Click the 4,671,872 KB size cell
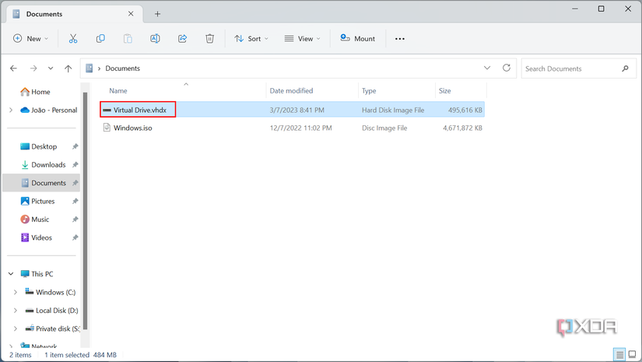The height and width of the screenshot is (362, 642). tap(462, 128)
